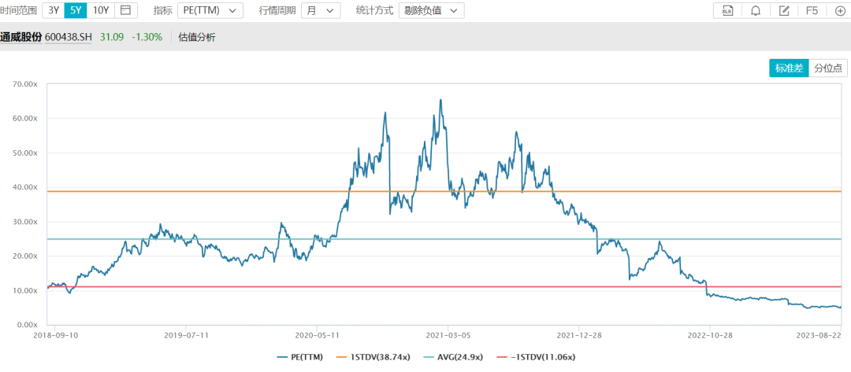The image size is (851, 372).
Task: Click the 时间范围 label
Action: pos(18,10)
